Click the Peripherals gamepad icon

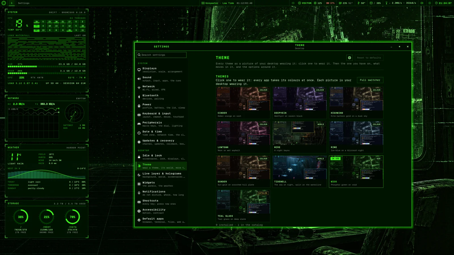(139, 124)
